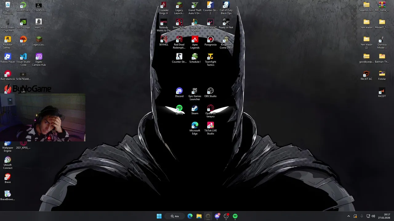Open the Yeni klasör (2) folder
The width and height of the screenshot is (394, 221).
[x=366, y=42]
